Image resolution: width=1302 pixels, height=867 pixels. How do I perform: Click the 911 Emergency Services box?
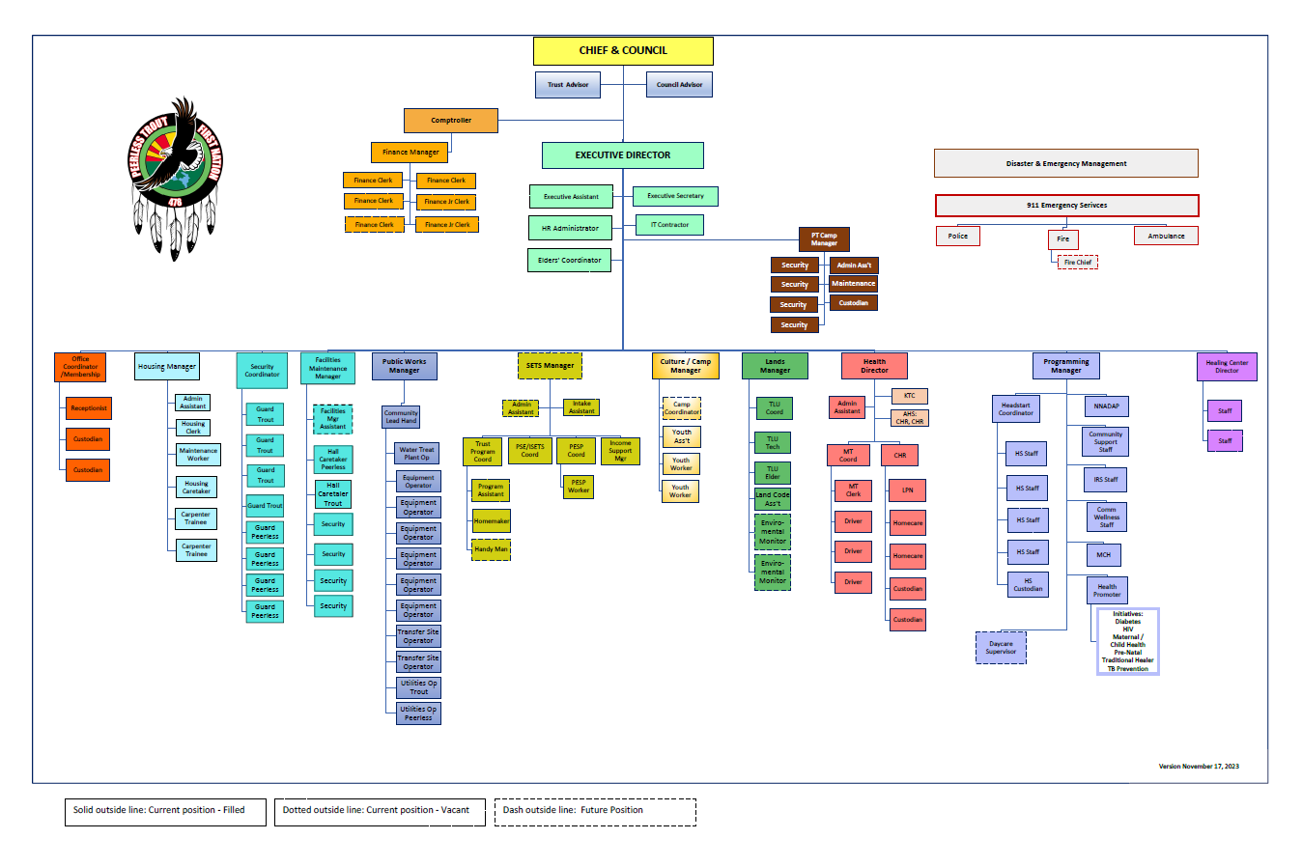[x=1066, y=206]
